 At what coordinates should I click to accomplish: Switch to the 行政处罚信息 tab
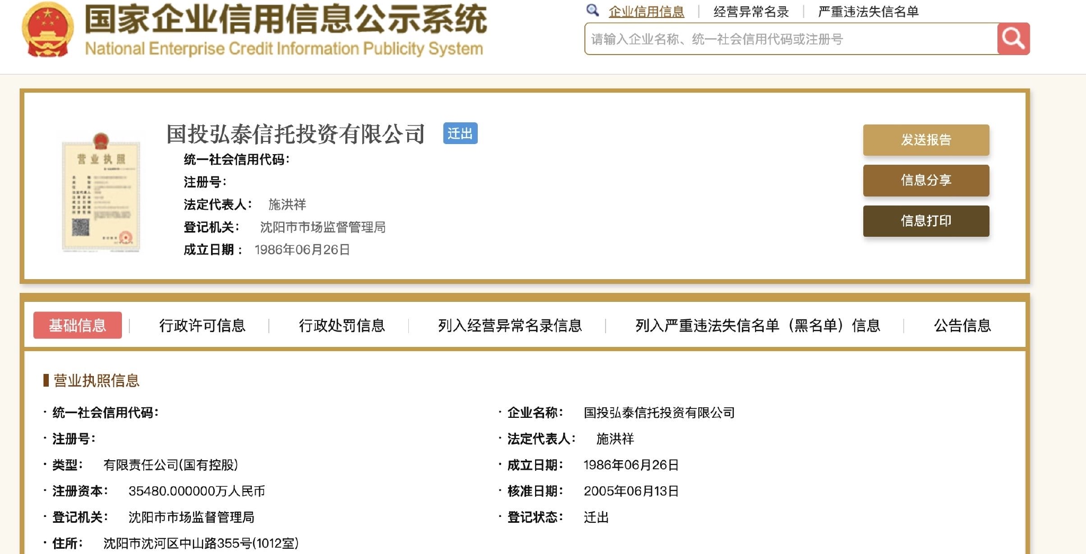coord(342,325)
